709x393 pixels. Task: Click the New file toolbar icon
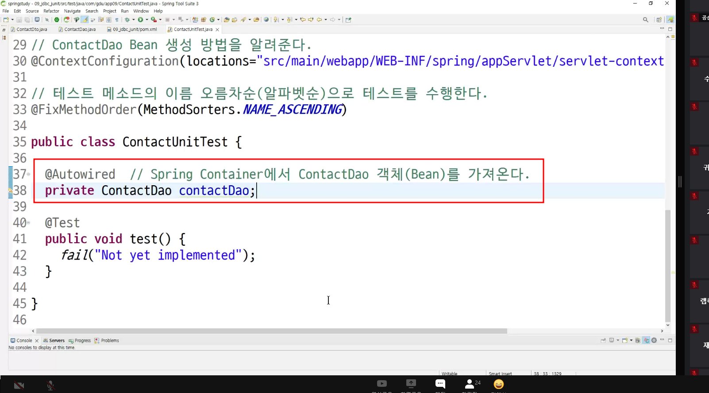click(x=6, y=19)
